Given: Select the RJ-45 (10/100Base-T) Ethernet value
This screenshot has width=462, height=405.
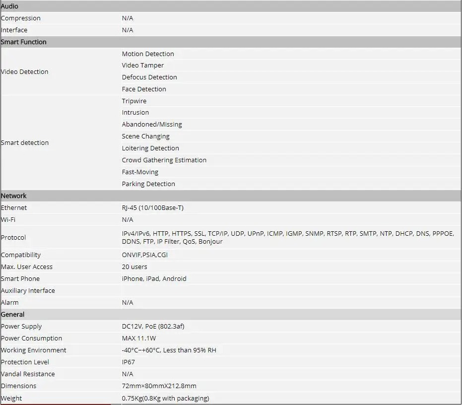Looking at the screenshot, I should [153, 208].
